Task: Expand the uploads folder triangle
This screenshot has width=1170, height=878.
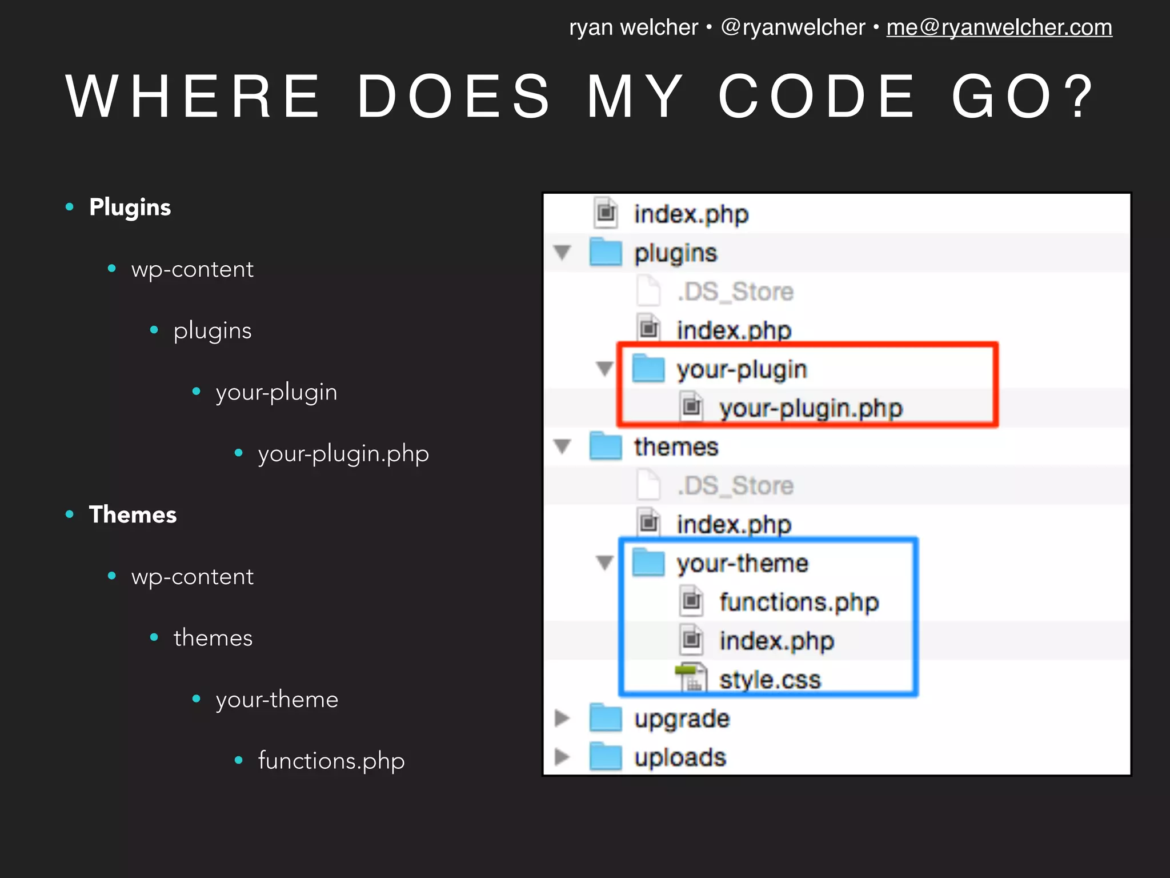Action: 563,757
